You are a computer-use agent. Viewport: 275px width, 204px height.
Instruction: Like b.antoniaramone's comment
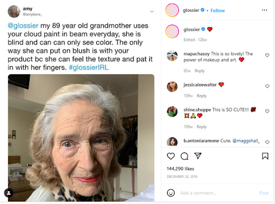click(267, 142)
